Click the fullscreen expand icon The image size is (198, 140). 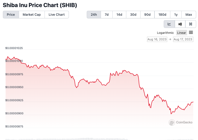(x=191, y=24)
